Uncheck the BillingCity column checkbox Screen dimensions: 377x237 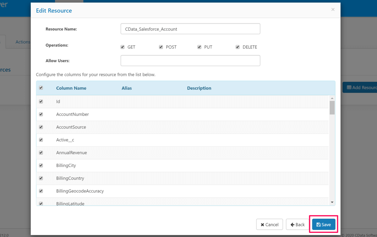tap(41, 165)
